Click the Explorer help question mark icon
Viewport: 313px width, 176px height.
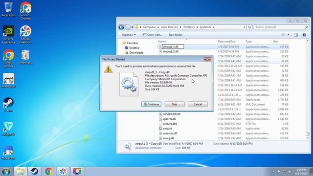click(x=304, y=35)
